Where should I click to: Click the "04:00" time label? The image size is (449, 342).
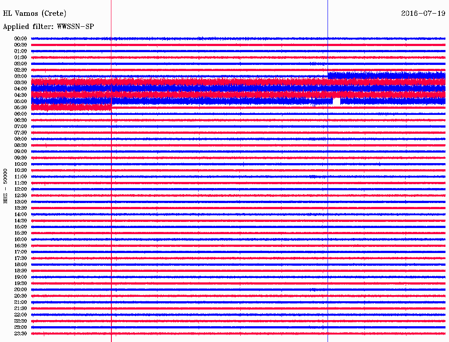(21, 89)
